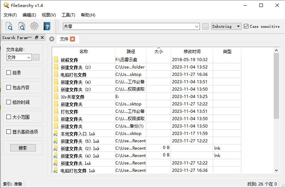Click the 索引: 准备 status bar entry

(12, 184)
